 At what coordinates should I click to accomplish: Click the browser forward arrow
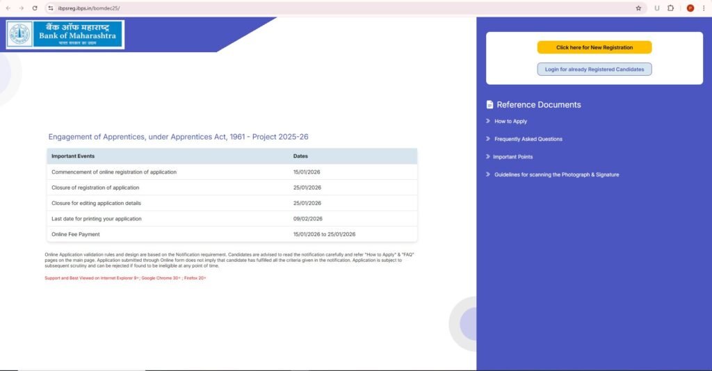coord(21,8)
